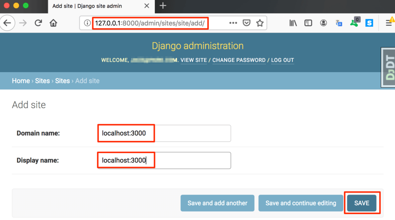Close the Add site tab
Image resolution: width=395 pixels, height=220 pixels.
pos(147,6)
